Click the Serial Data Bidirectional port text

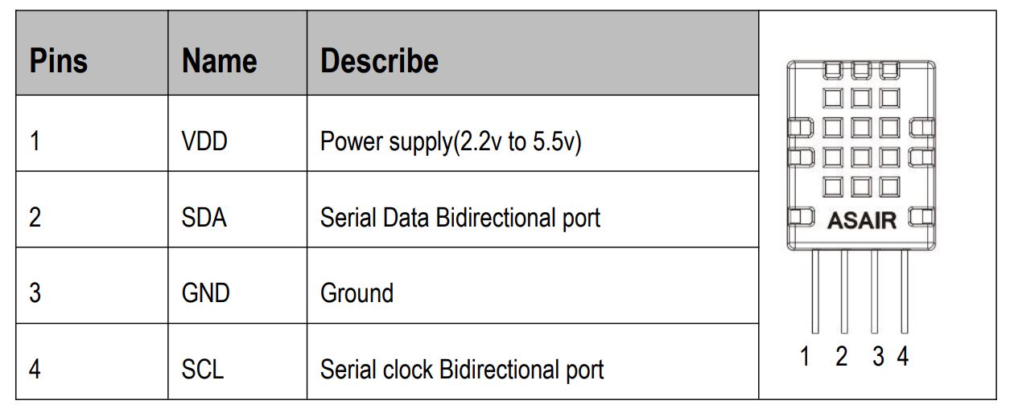point(460,218)
